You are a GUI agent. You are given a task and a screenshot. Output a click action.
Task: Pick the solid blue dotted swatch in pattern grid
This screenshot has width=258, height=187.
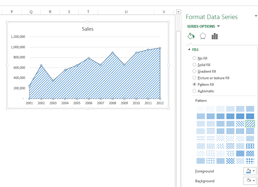(x=249, y=116)
